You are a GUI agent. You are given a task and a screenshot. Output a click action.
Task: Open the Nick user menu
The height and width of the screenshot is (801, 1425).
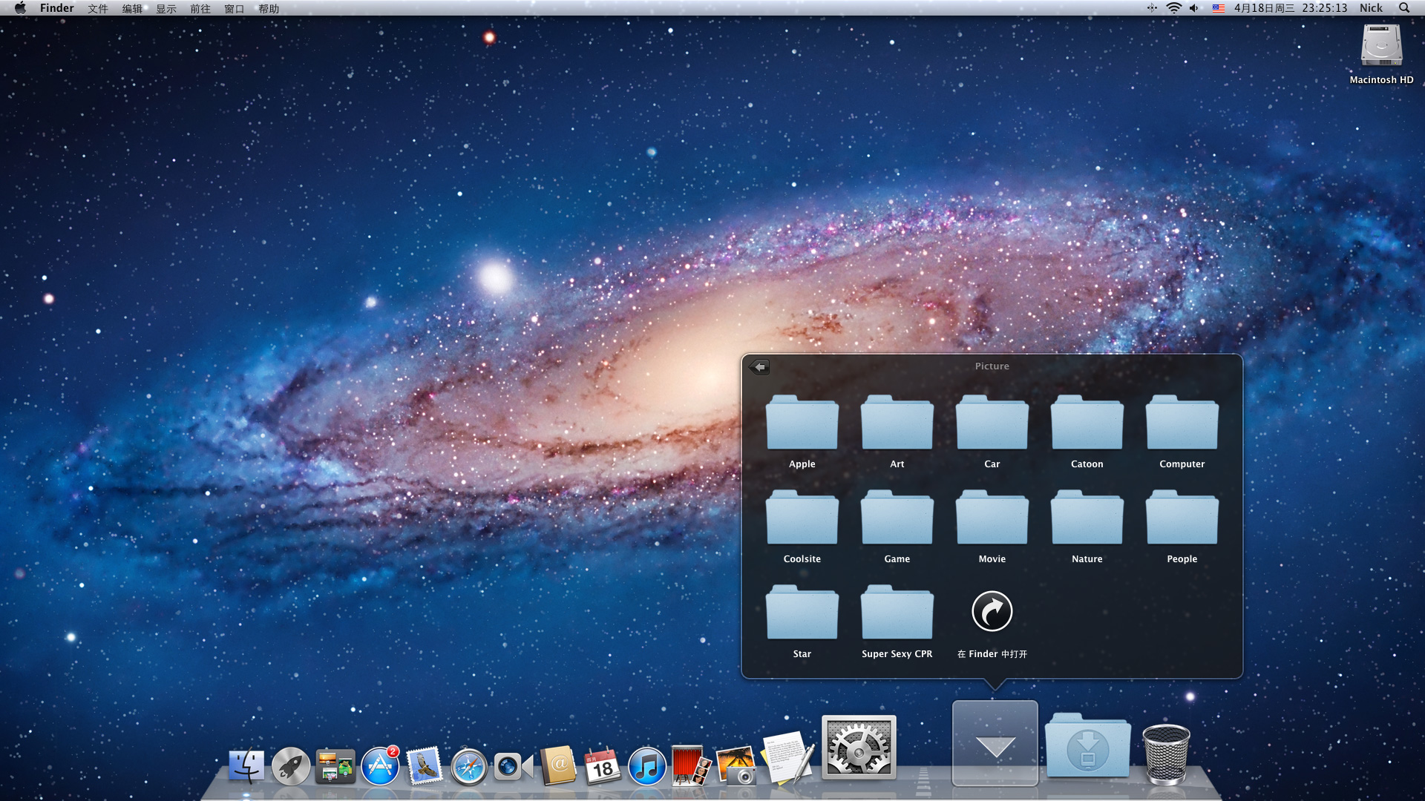click(1371, 8)
